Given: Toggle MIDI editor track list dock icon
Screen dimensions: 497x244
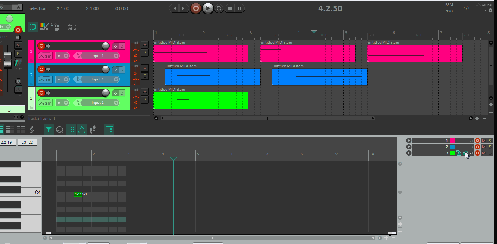Looking at the screenshot, I should point(109,130).
